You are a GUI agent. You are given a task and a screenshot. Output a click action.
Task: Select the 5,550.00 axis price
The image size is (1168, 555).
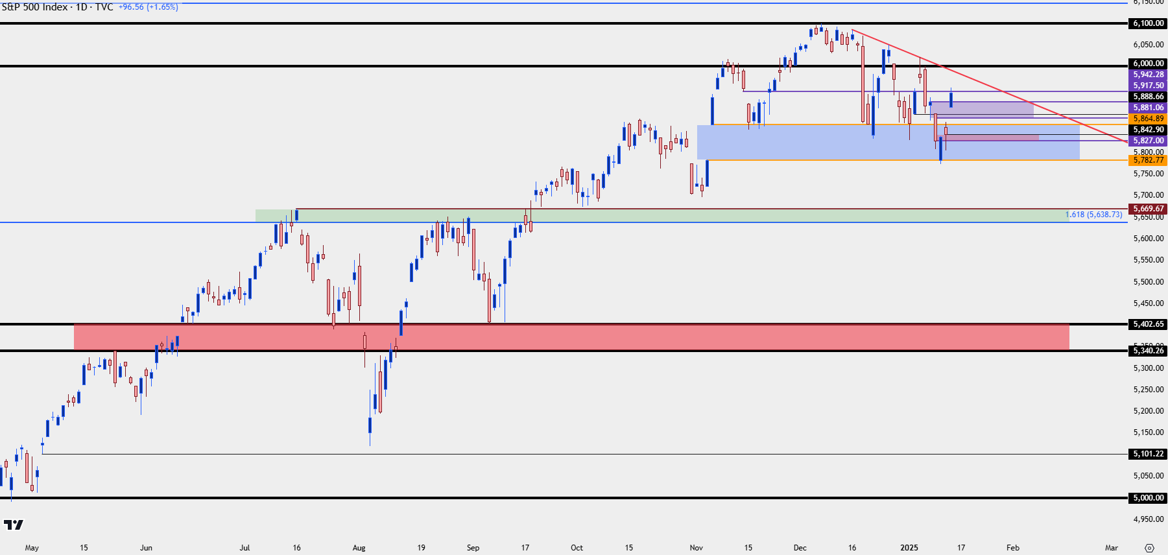1149,260
